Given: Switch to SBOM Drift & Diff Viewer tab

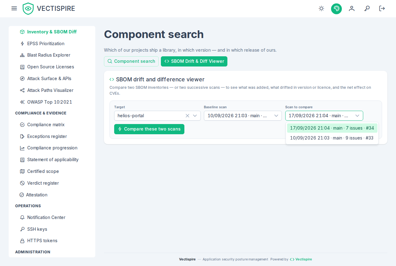Looking at the screenshot, I should point(194,61).
